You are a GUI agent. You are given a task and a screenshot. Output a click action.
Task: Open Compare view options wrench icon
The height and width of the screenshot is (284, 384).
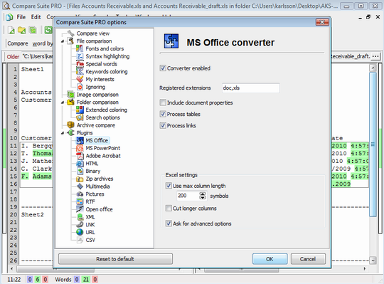coord(71,33)
